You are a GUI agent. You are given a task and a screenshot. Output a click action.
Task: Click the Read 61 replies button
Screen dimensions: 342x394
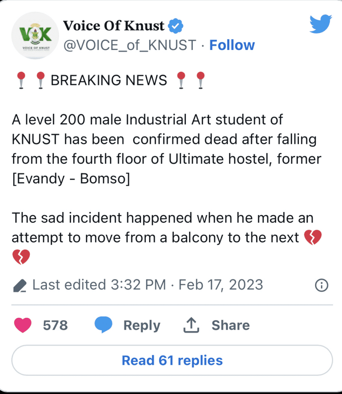(172, 360)
